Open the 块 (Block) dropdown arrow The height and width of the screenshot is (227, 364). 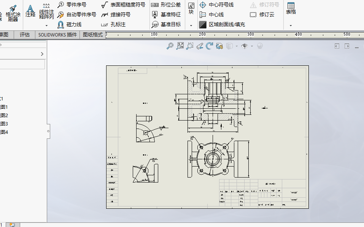click(191, 25)
